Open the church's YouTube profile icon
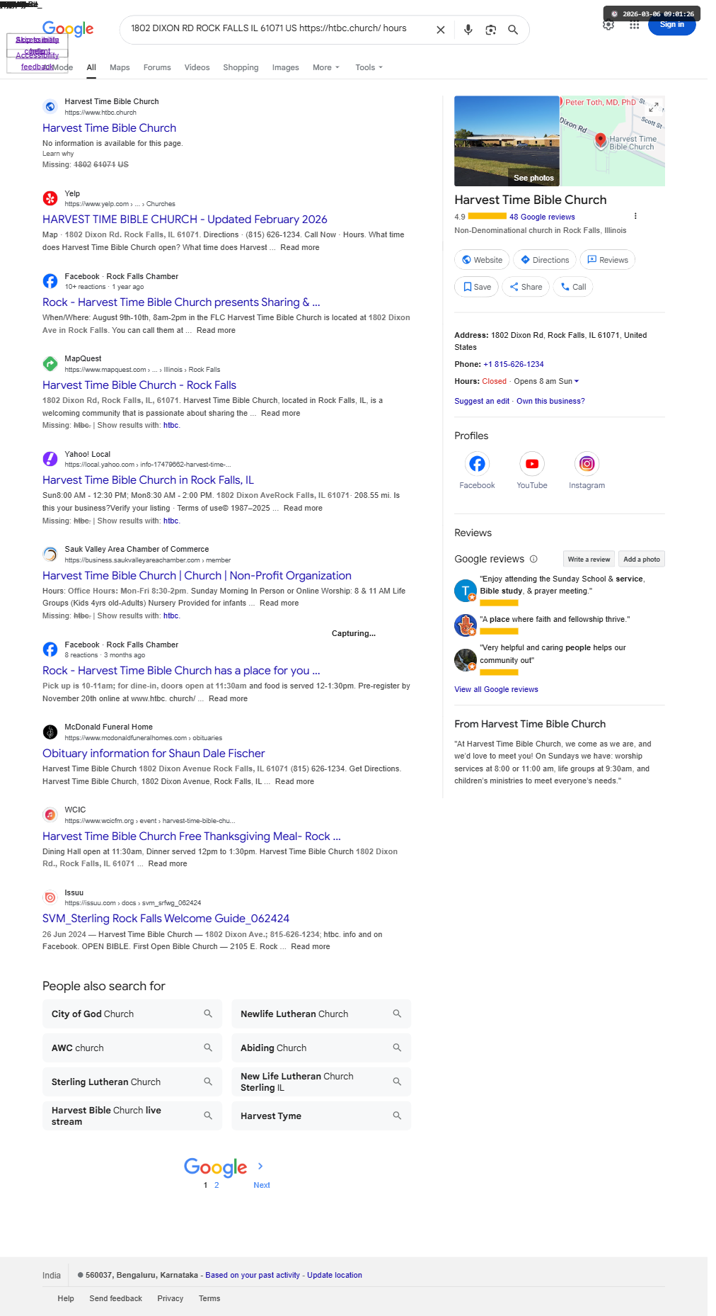 [532, 463]
